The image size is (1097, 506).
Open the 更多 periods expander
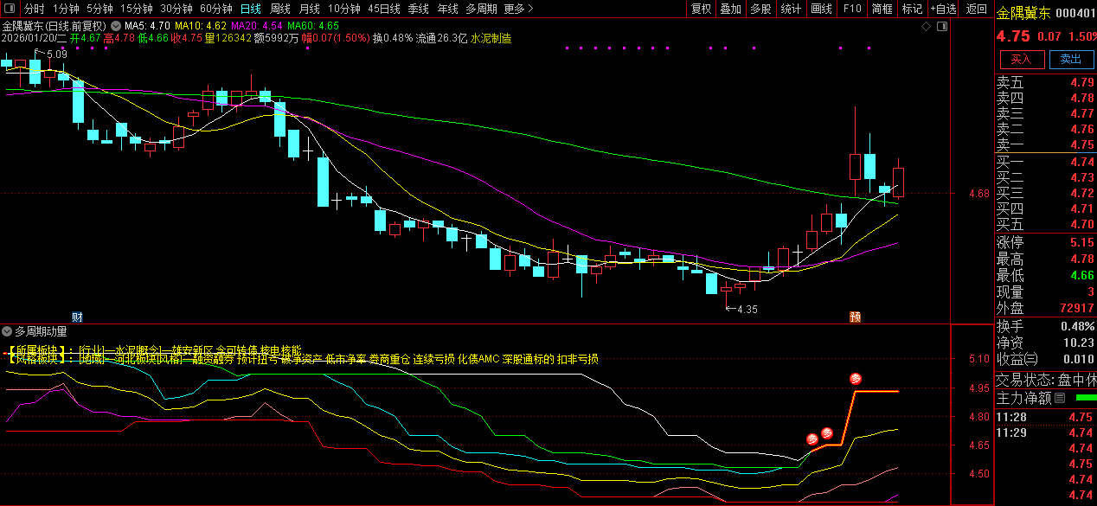[518, 9]
